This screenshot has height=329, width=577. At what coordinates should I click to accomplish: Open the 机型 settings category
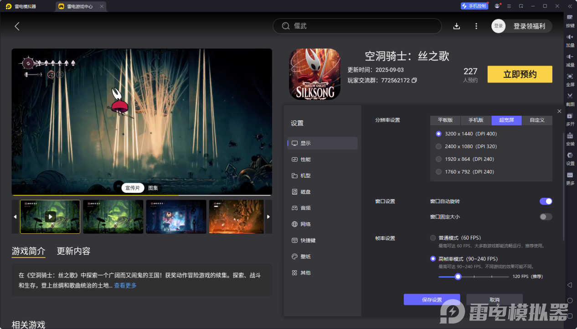click(x=322, y=175)
